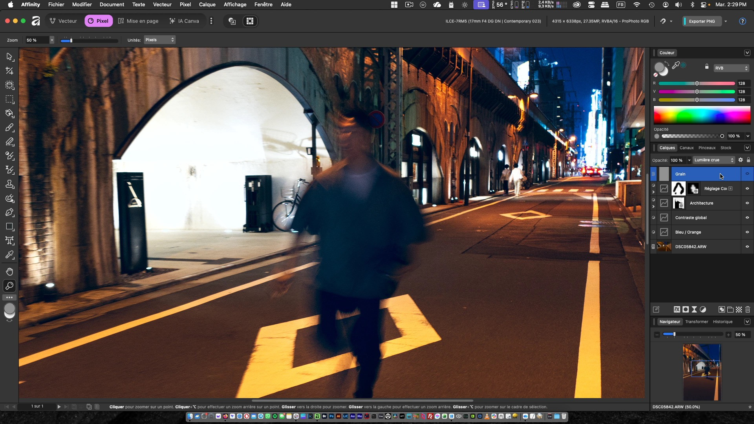Open the RVB color model dropdown
The image size is (754, 424).
coord(731,68)
